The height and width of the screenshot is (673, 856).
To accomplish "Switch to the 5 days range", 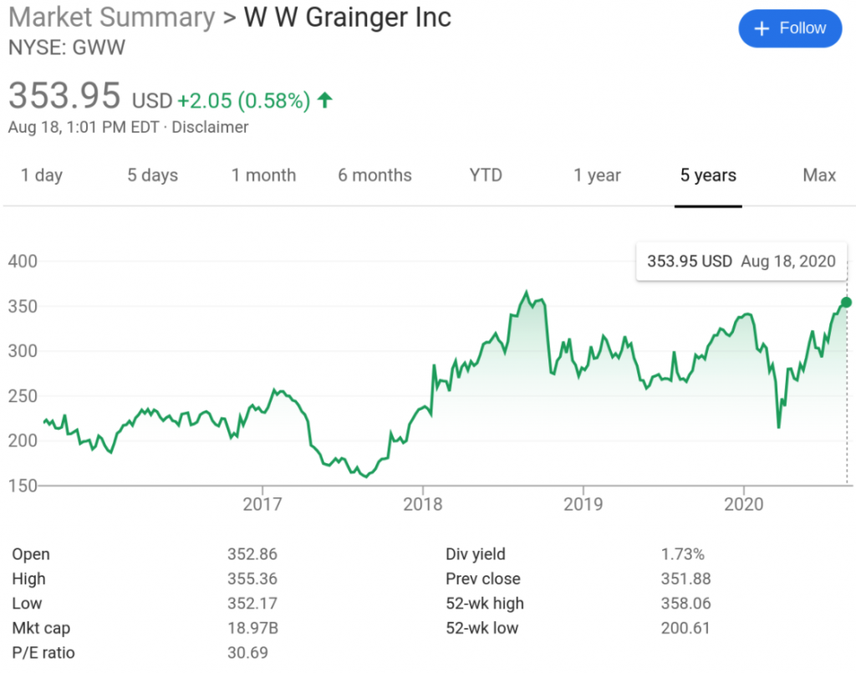I will pos(152,175).
